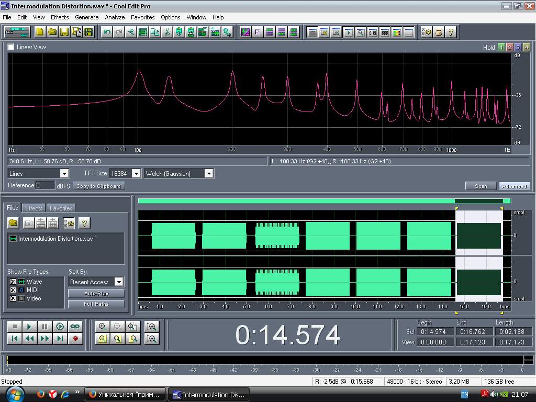This screenshot has height=402, width=536.
Task: Click the open folder icon in Files panel
Action: (x=14, y=224)
